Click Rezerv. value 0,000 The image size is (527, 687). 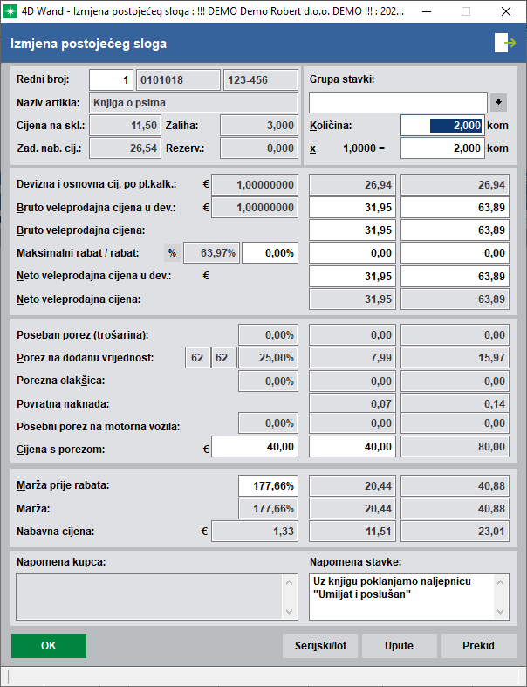click(259, 148)
